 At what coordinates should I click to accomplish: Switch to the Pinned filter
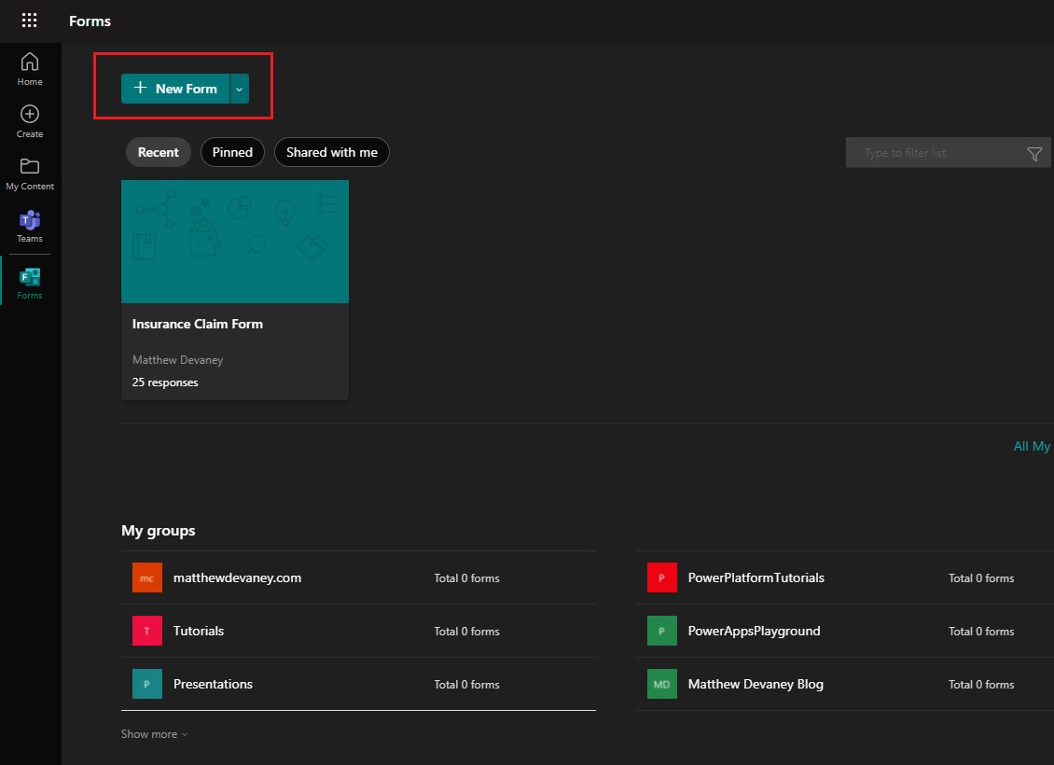click(232, 152)
